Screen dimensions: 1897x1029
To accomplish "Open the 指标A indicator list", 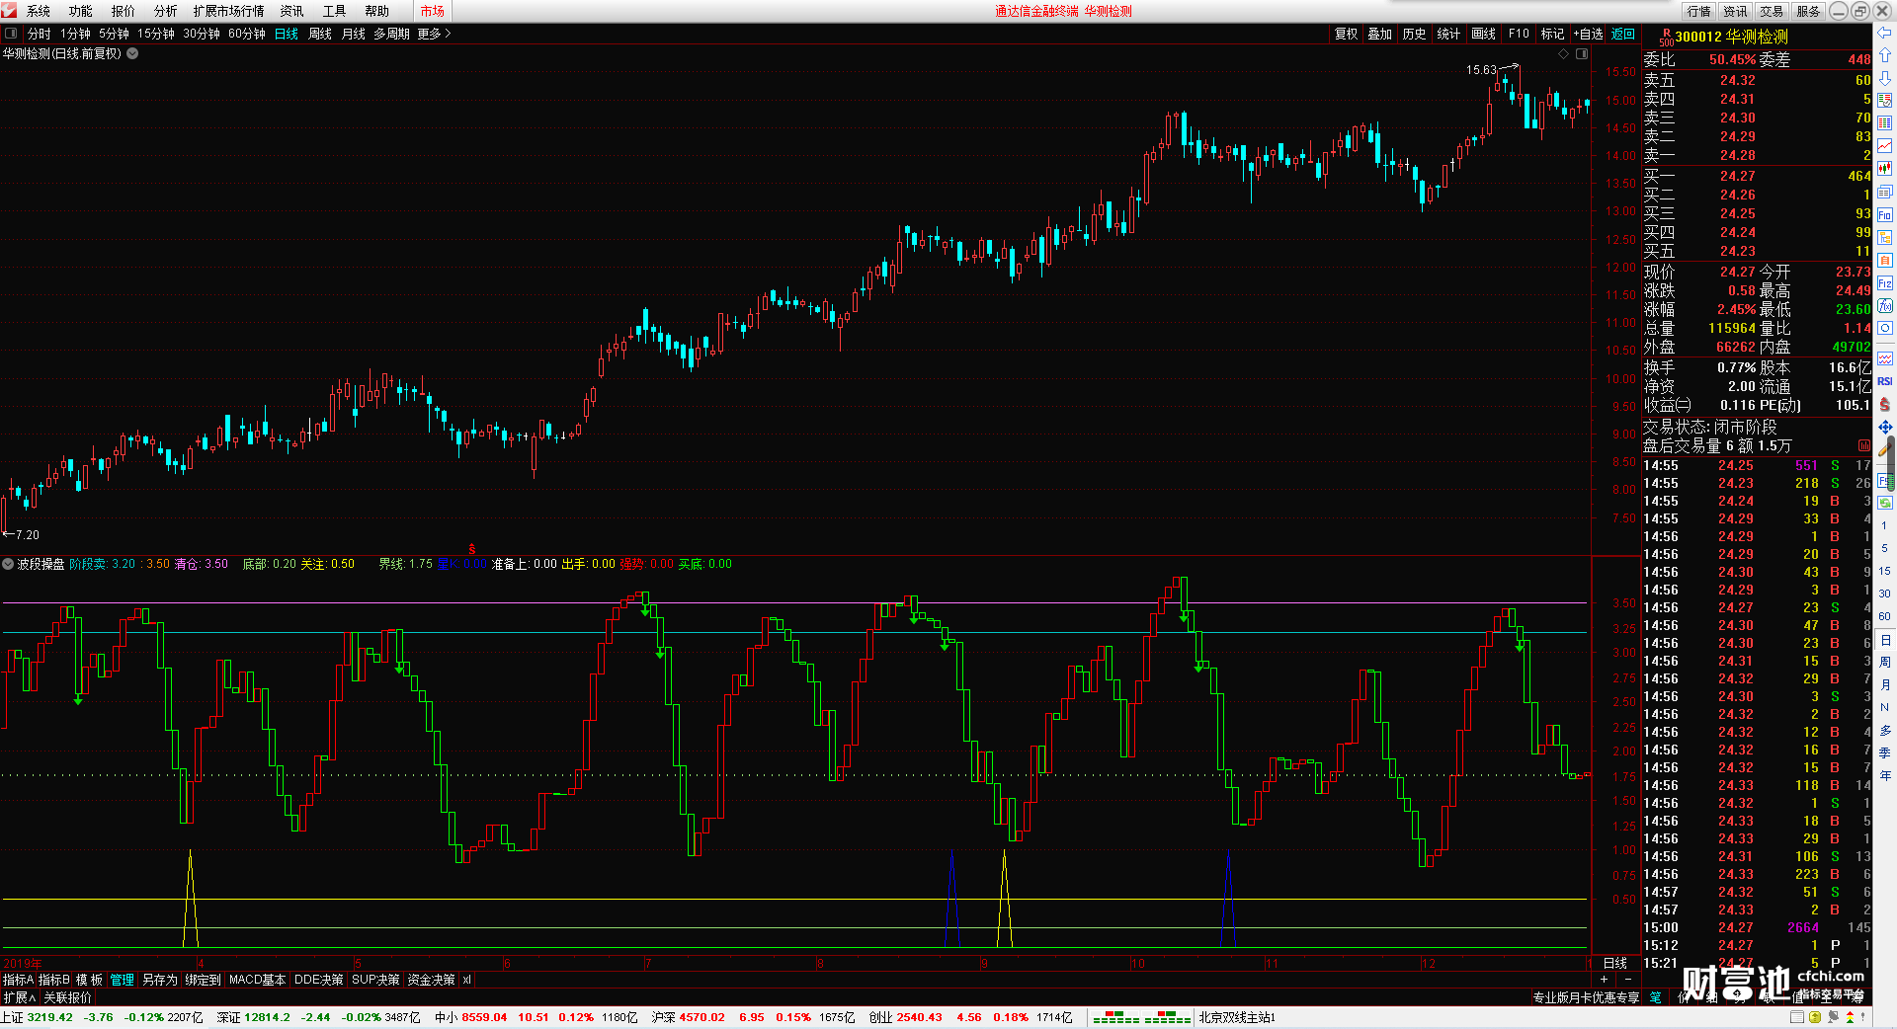I will (x=19, y=980).
